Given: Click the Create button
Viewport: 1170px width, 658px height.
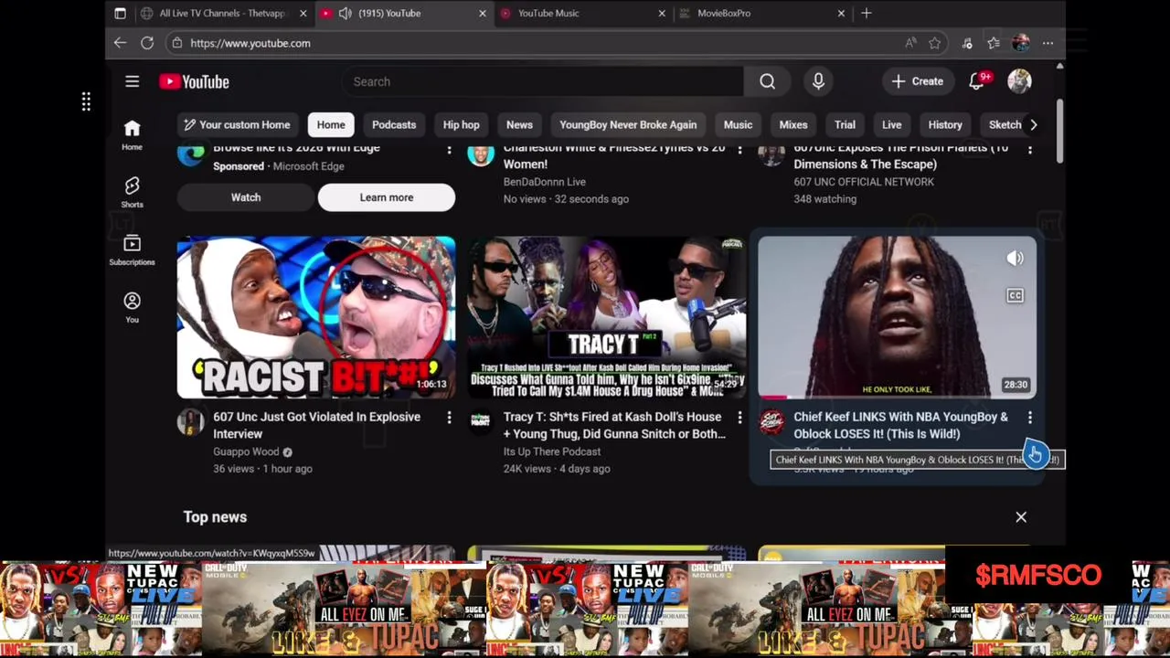Looking at the screenshot, I should pyautogui.click(x=918, y=81).
